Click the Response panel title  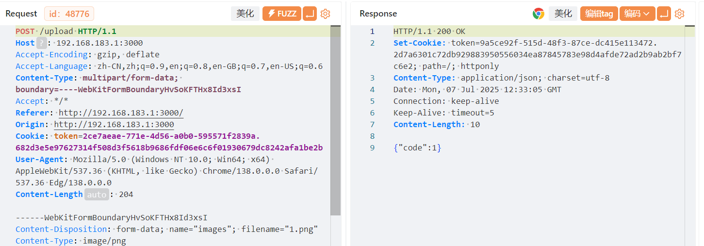(378, 14)
